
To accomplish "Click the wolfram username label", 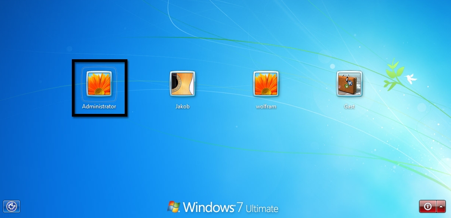I will click(266, 106).
